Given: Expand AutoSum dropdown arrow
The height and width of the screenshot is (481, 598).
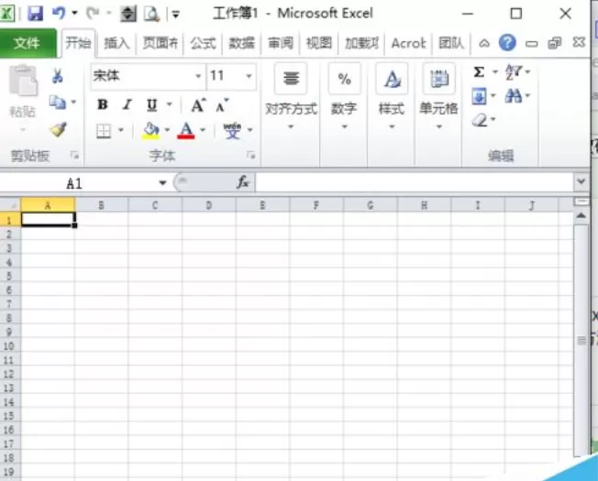Looking at the screenshot, I should pos(495,71).
